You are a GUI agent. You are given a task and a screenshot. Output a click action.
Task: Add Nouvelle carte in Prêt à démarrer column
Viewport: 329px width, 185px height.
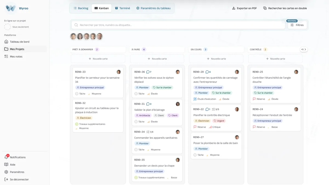[x=98, y=59]
